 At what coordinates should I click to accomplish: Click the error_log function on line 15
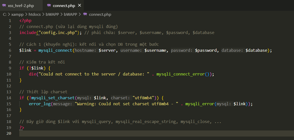tap(40, 104)
